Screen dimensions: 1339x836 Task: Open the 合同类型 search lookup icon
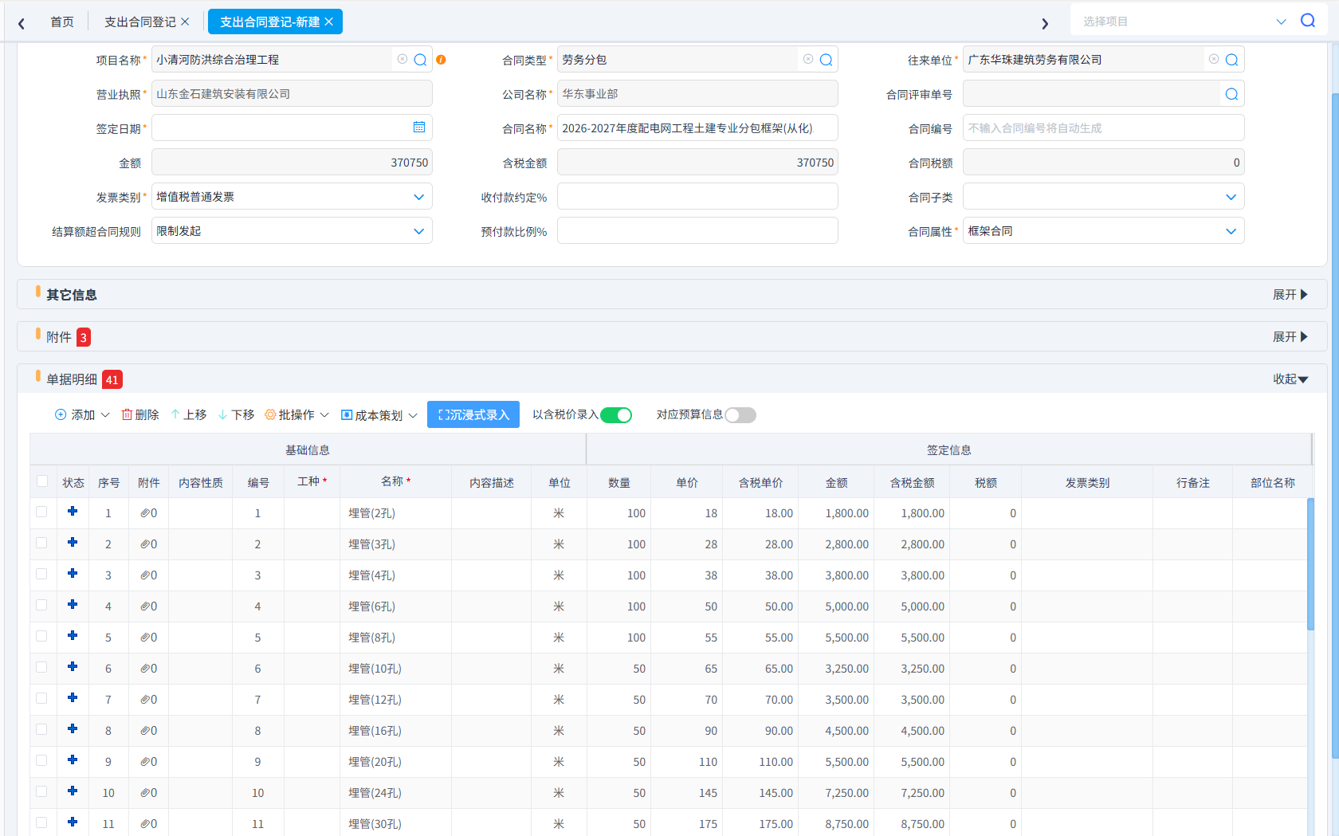826,60
